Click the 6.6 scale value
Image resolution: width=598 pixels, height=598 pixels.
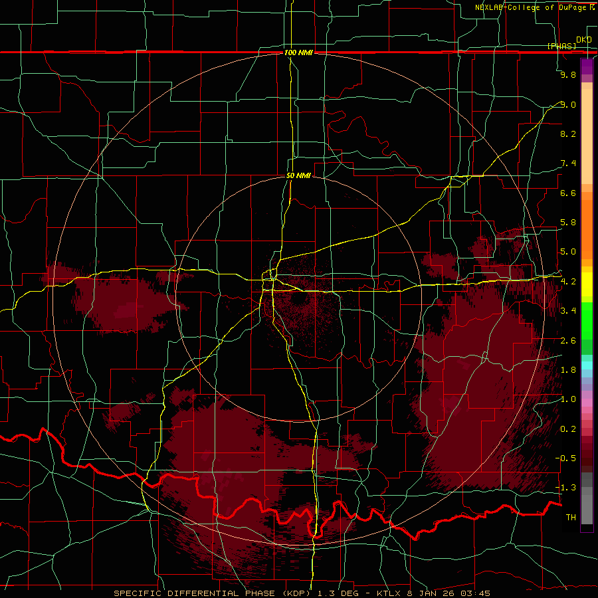568,193
